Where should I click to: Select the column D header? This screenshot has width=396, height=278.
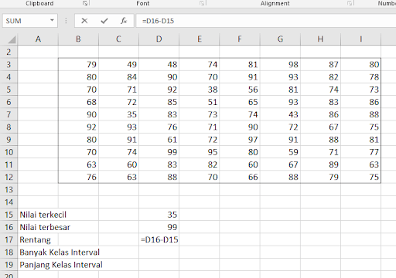[159, 39]
